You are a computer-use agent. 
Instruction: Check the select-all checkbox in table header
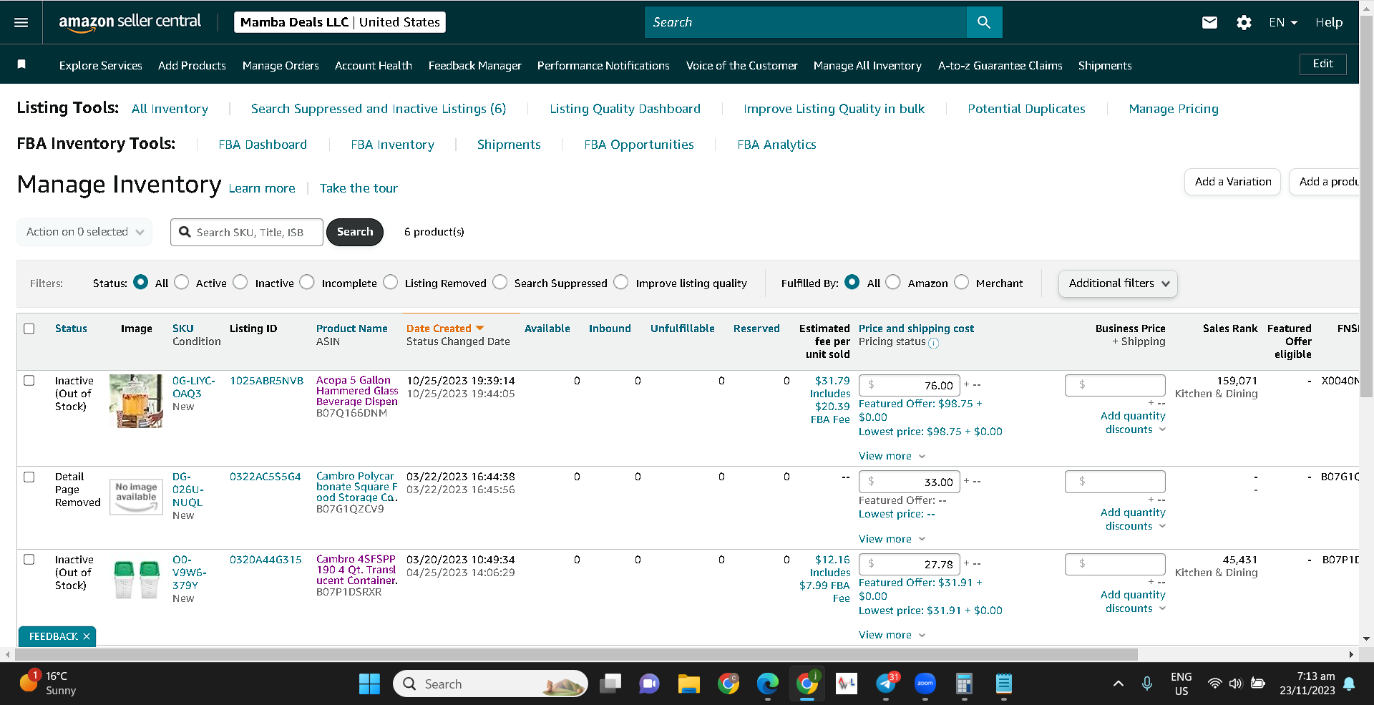[29, 329]
